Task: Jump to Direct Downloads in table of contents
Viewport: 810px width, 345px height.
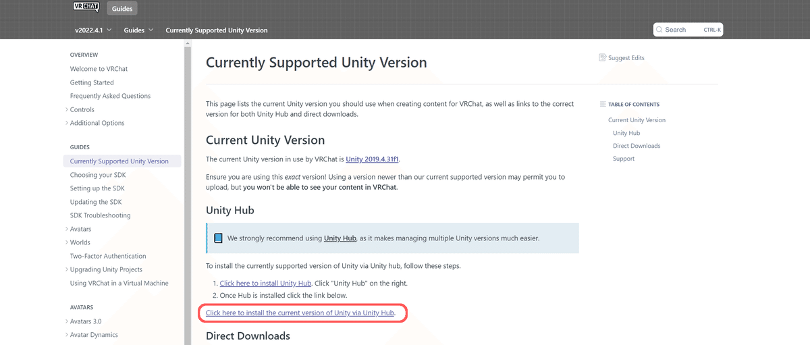Action: tap(637, 146)
